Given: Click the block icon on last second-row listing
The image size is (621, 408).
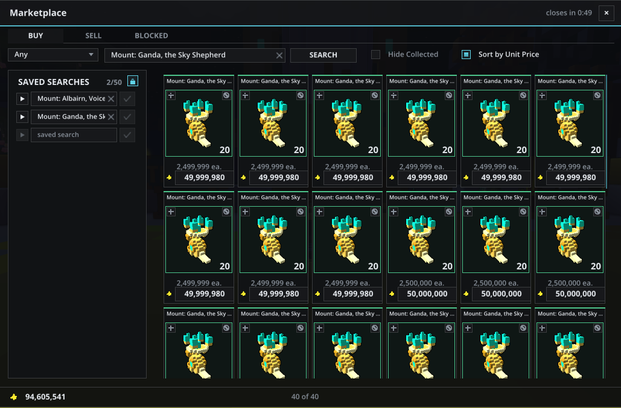Looking at the screenshot, I should pyautogui.click(x=597, y=212).
